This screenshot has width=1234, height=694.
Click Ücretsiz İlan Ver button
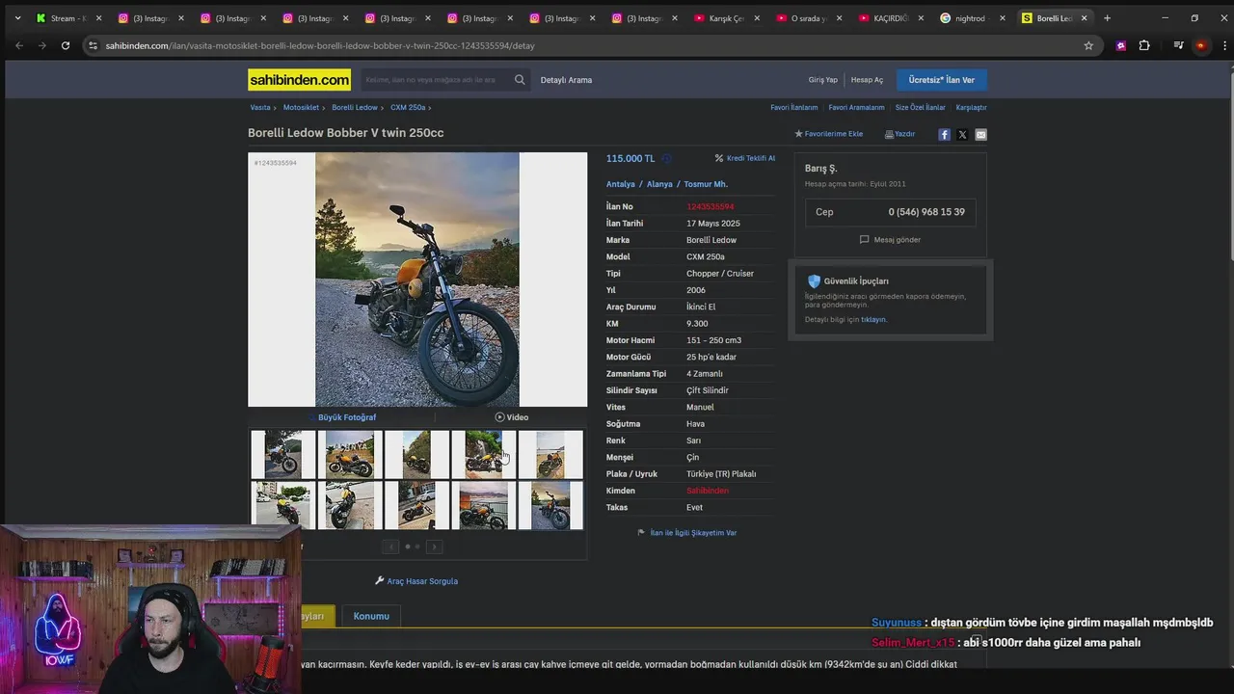click(x=941, y=80)
